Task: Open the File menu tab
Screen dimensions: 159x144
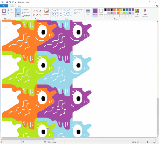Action: point(4,6)
